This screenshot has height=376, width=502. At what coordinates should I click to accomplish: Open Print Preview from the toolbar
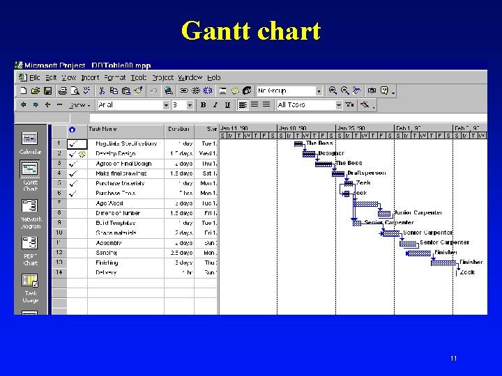[x=75, y=91]
